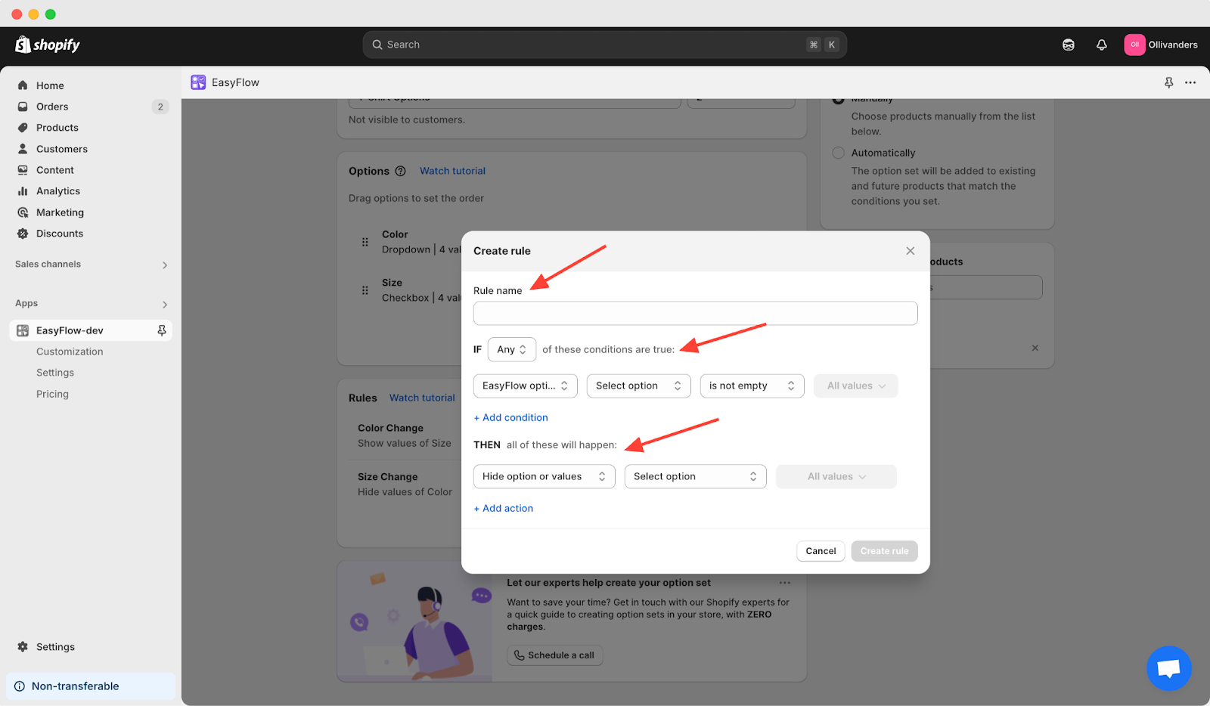This screenshot has width=1210, height=706.
Task: Open the Discounts badge icon
Action: (x=23, y=234)
